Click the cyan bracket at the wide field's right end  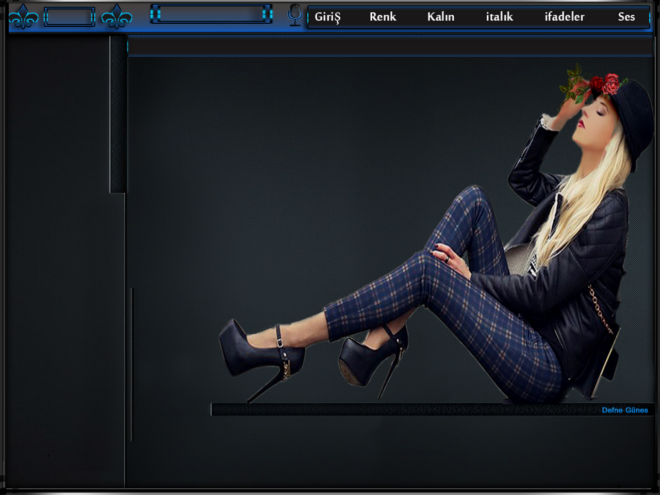(267, 14)
